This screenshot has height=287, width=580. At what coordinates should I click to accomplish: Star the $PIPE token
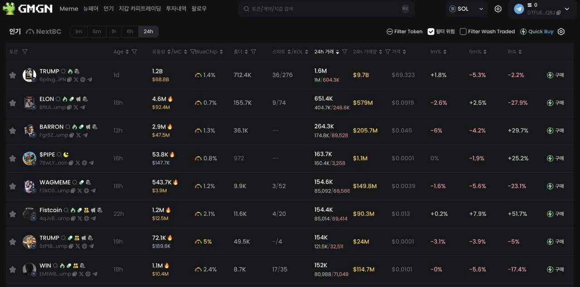[x=13, y=158]
